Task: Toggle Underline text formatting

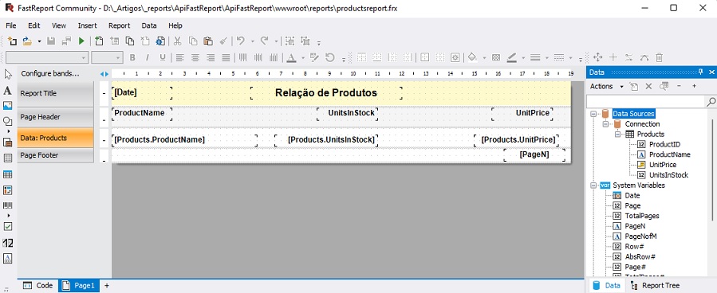Action: click(x=163, y=57)
